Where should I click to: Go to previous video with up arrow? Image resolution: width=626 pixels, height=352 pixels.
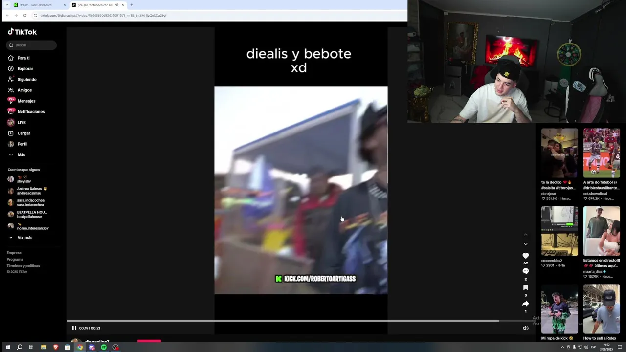(x=526, y=235)
